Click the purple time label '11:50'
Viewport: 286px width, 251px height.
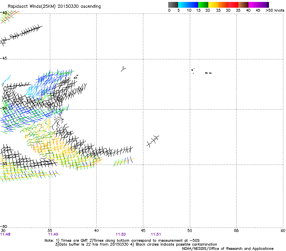(x=121, y=234)
